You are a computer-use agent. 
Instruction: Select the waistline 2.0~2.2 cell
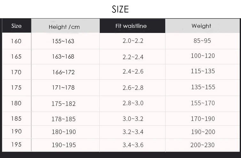[x=133, y=41]
